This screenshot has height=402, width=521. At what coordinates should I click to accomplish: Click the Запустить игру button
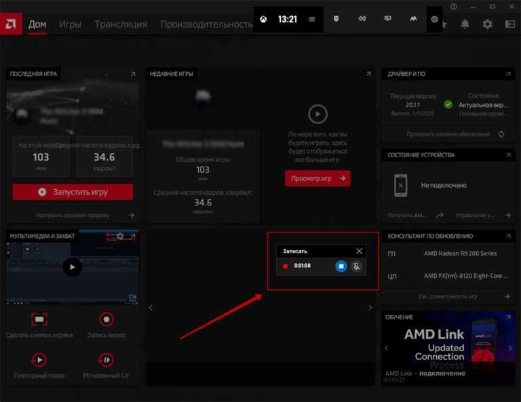(73, 192)
